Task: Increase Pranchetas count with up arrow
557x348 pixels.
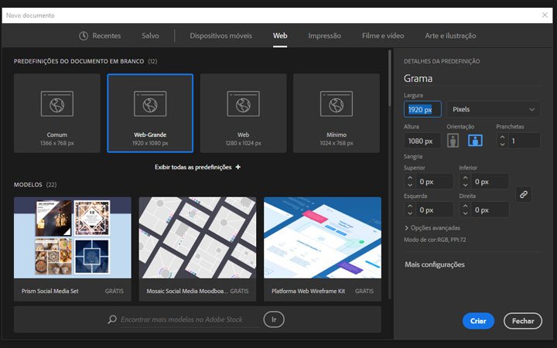Action: [502, 138]
